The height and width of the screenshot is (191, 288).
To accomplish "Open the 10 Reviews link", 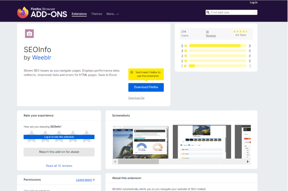I will [x=211, y=34].
